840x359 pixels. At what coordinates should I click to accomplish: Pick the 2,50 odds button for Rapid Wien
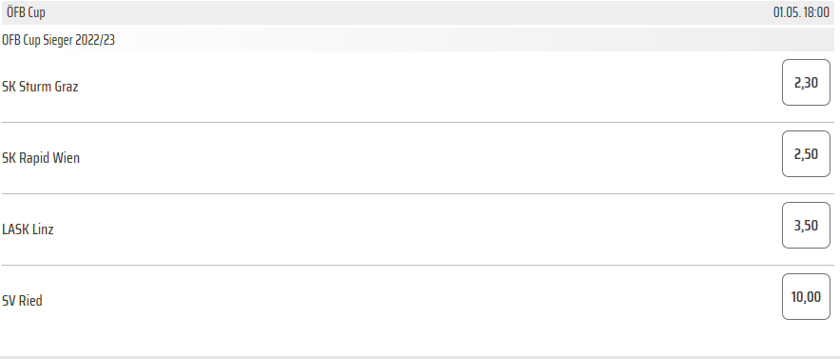(806, 153)
